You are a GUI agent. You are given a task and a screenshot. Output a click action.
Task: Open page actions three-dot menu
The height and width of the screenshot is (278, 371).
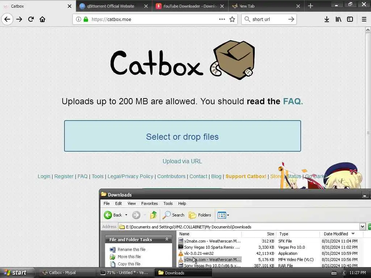(x=222, y=19)
